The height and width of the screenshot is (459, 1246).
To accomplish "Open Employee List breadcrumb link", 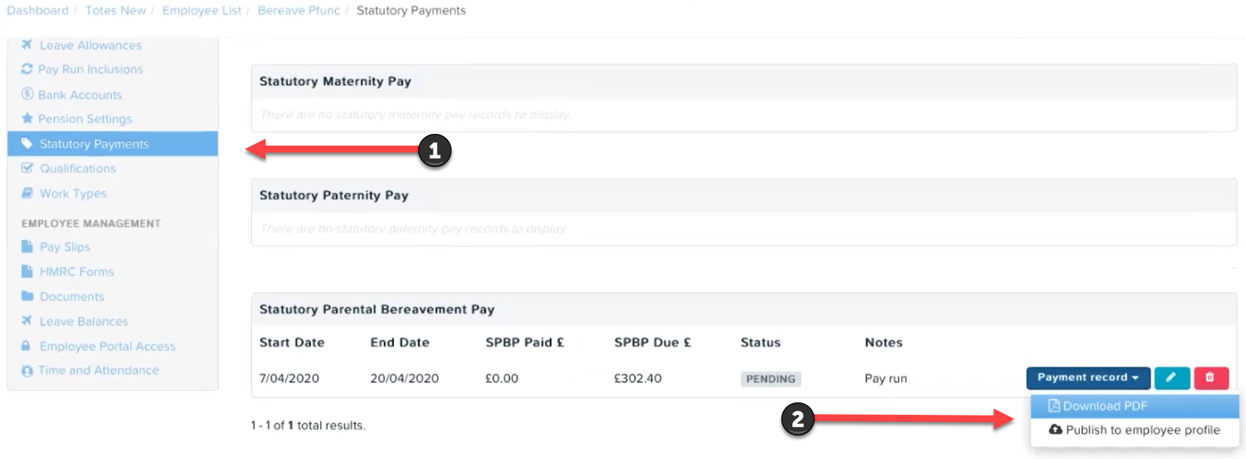I will pos(202,10).
